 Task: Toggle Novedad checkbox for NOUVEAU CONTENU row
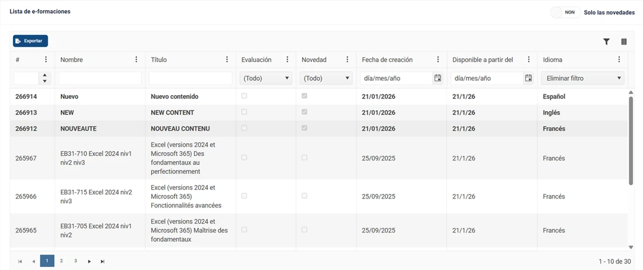pyautogui.click(x=304, y=128)
